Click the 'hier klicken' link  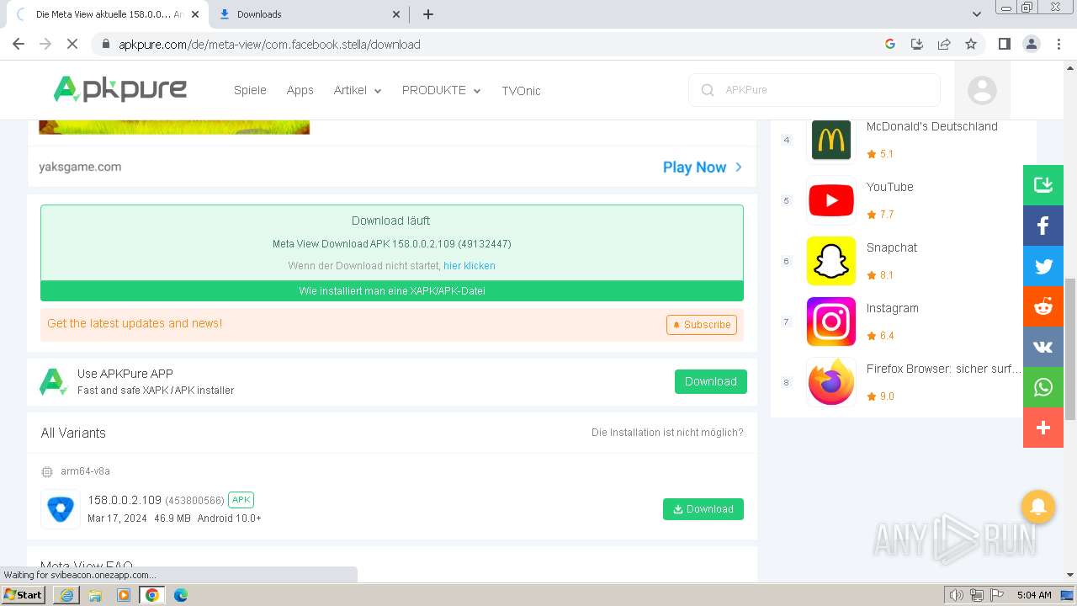(x=470, y=266)
